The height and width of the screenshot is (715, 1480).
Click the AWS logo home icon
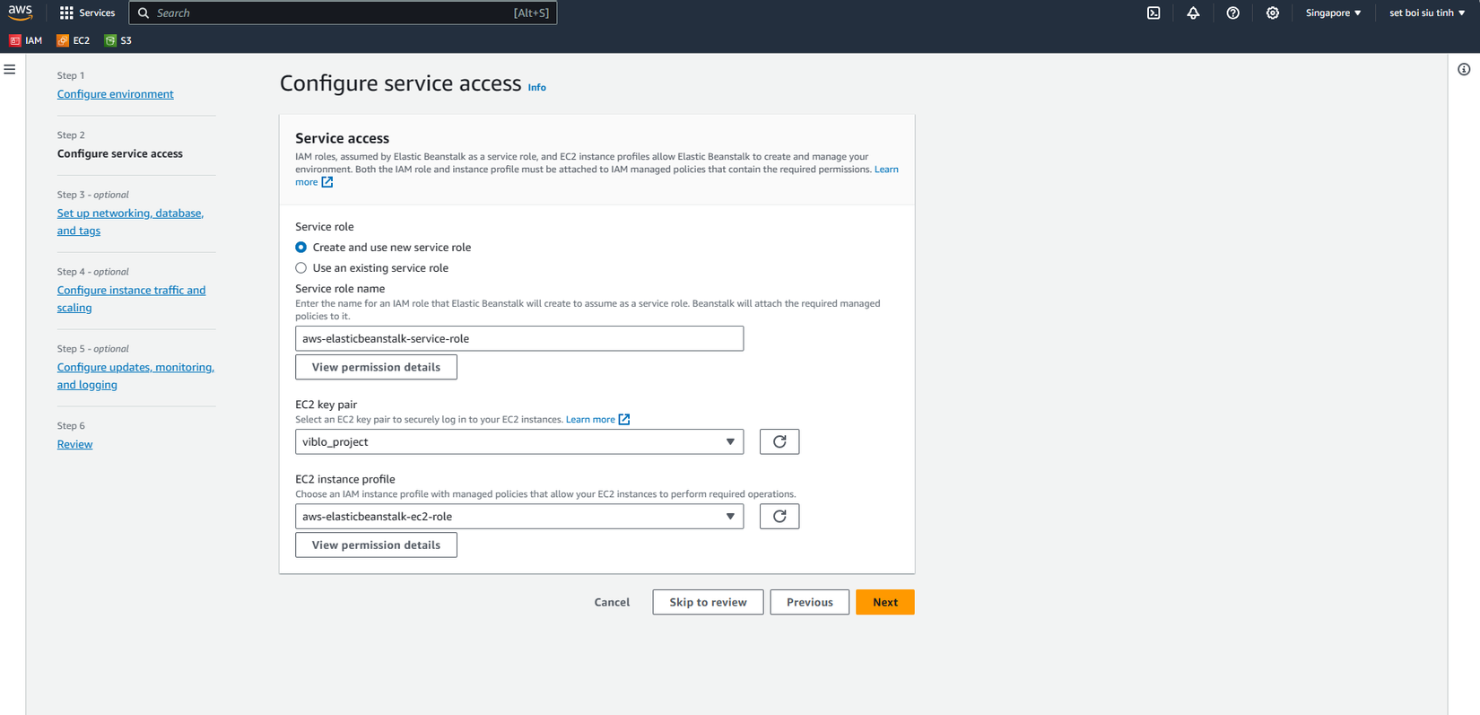coord(20,12)
